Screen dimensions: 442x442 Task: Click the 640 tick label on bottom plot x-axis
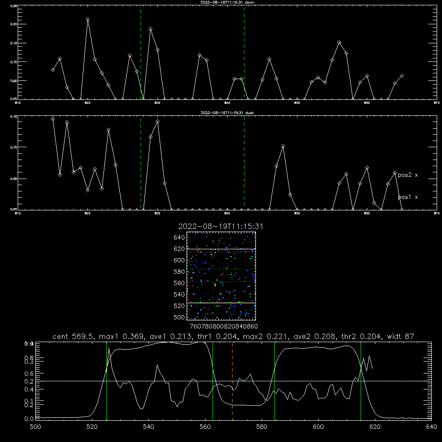click(x=431, y=427)
